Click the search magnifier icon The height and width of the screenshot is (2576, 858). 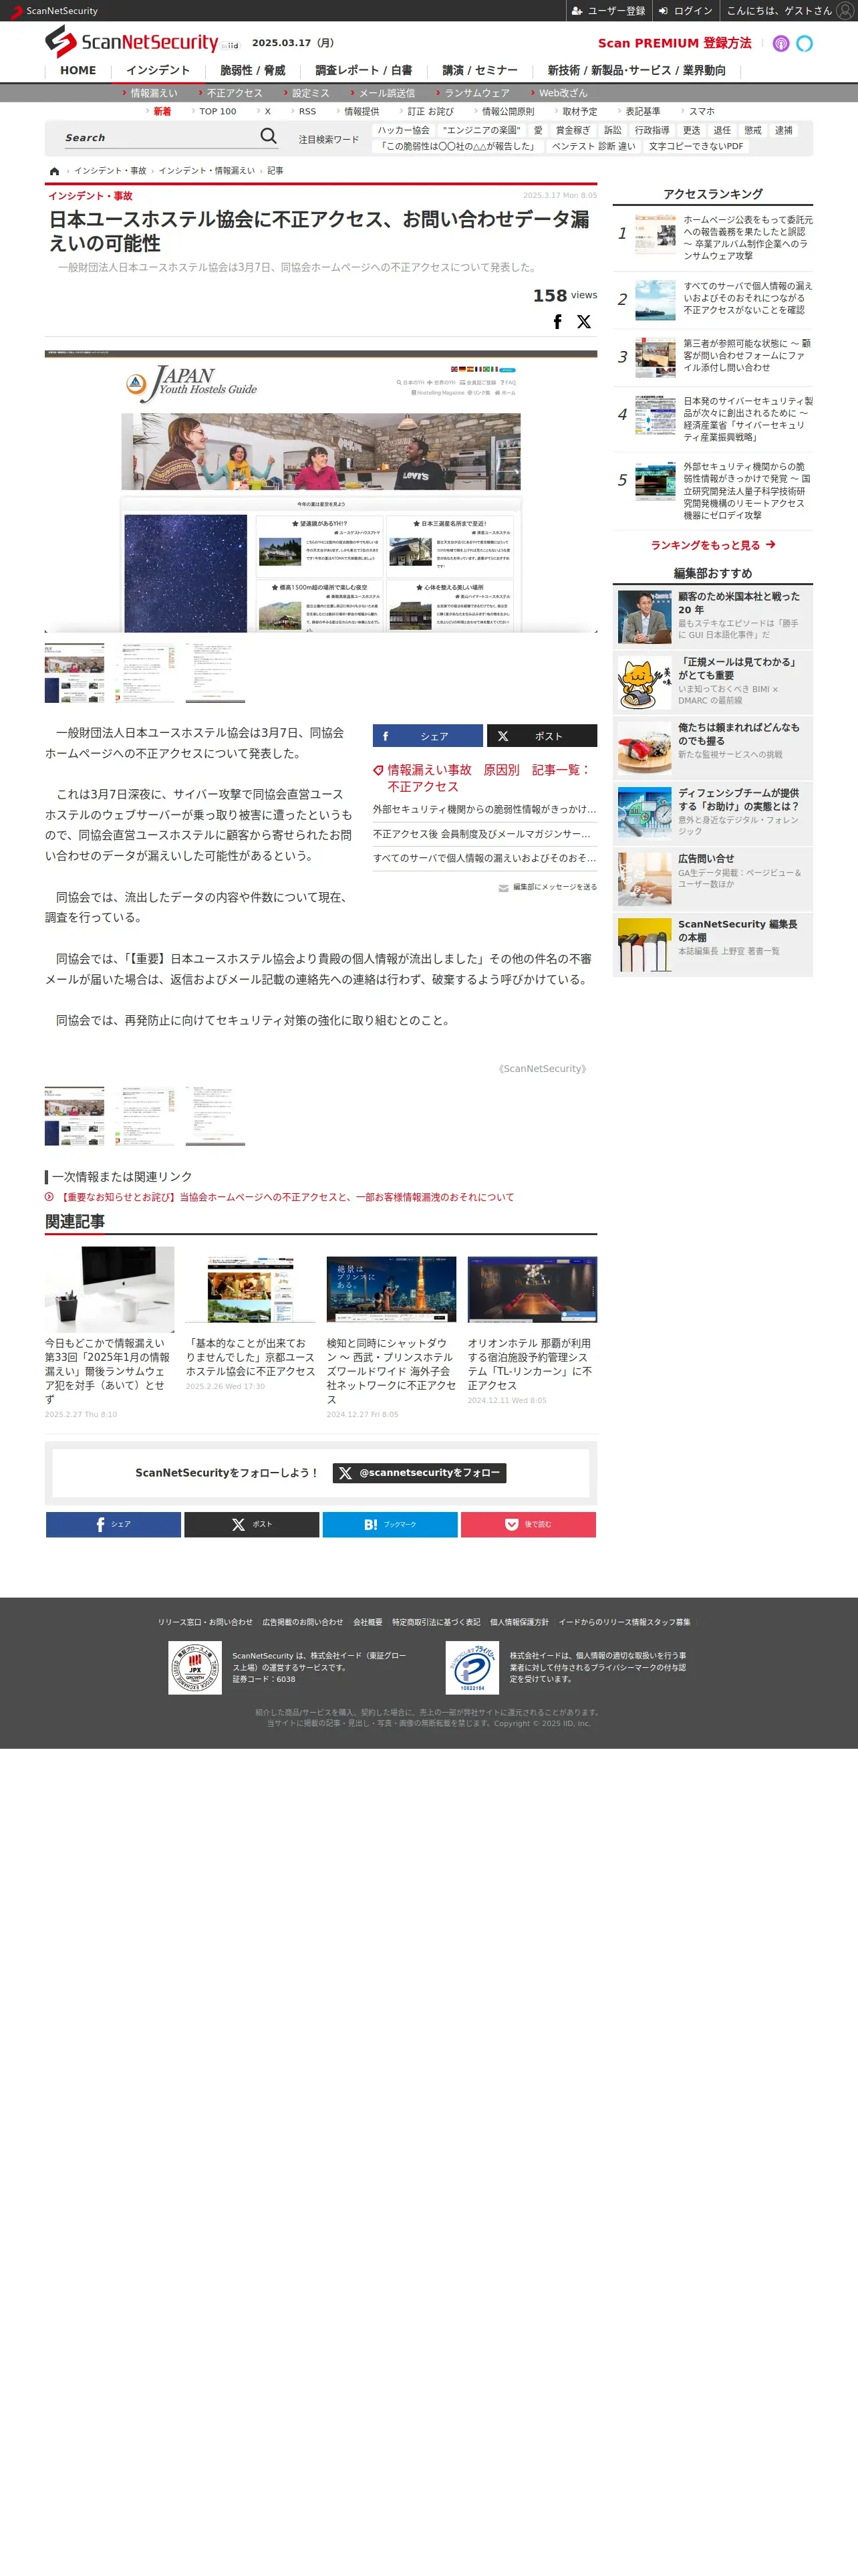[x=269, y=136]
